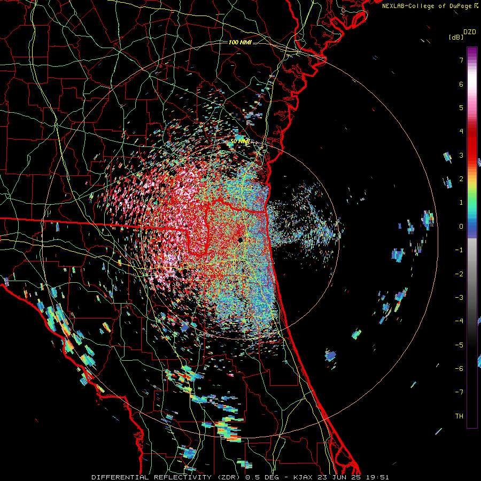Click the KJAX station identifier in caption
This screenshot has height=481, width=481.
pos(303,477)
